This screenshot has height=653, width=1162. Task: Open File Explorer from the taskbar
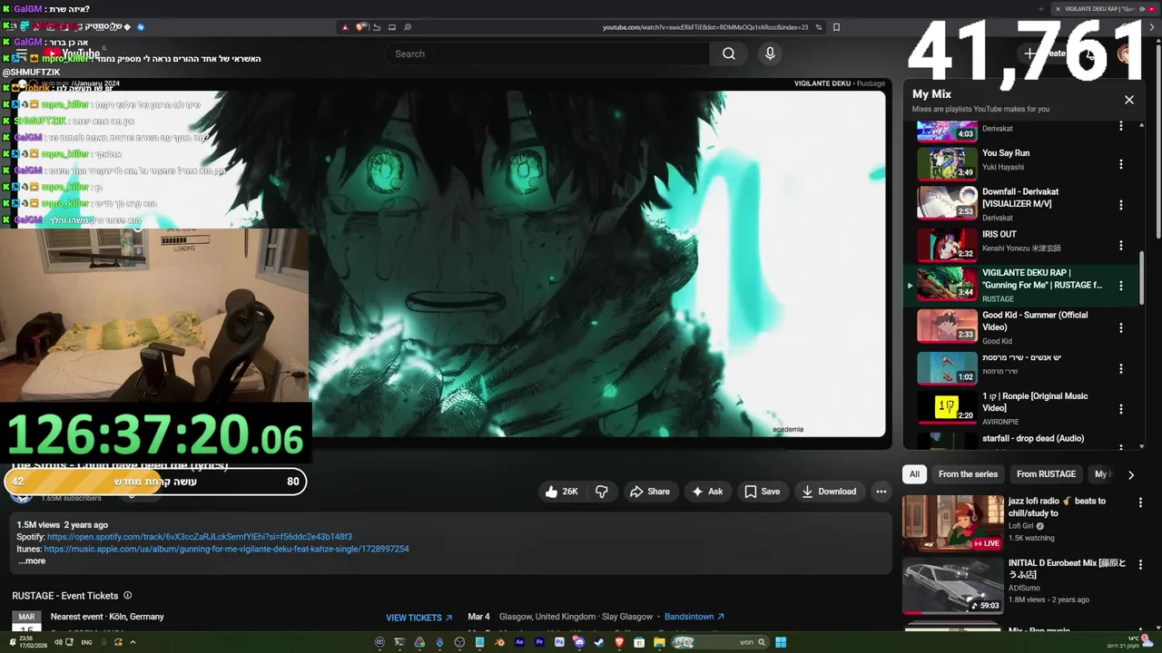coord(659,642)
